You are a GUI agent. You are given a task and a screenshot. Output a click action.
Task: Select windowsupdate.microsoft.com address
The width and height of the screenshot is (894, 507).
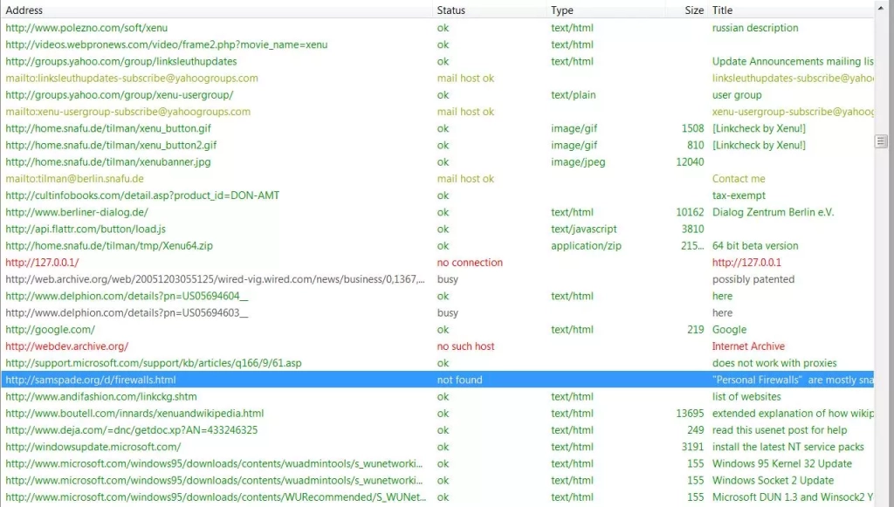tap(93, 447)
